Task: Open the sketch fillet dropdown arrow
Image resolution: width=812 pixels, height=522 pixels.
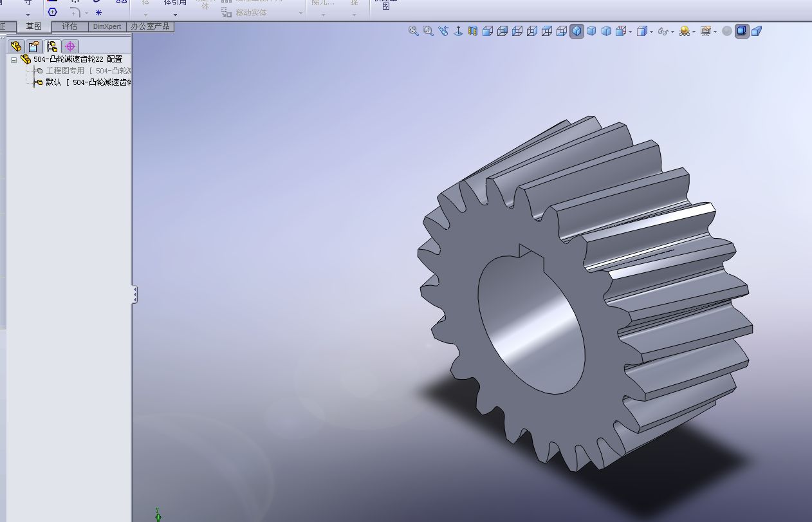Action: click(86, 13)
